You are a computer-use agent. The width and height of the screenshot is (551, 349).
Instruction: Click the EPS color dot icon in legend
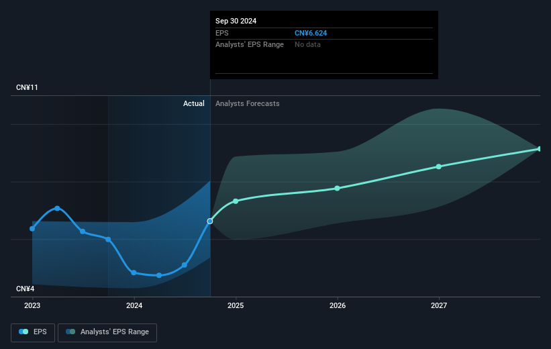pos(23,332)
